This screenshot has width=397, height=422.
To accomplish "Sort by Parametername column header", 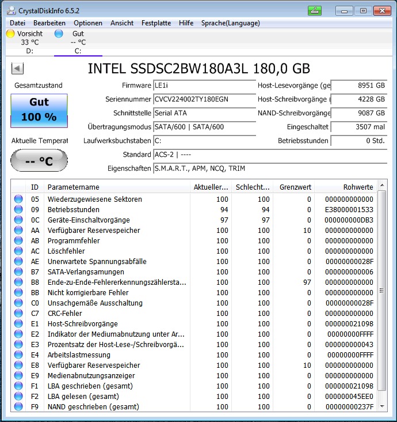I will pos(117,187).
